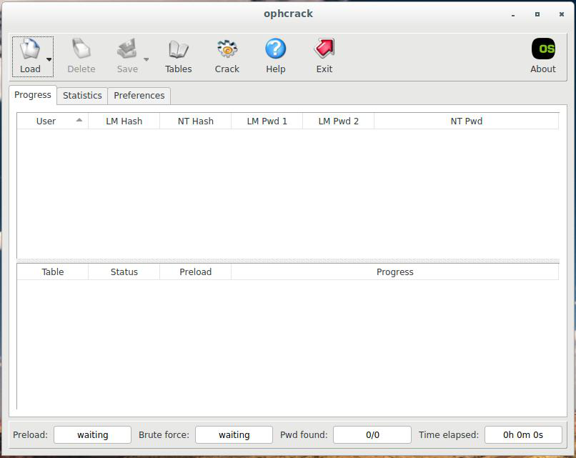Sort by the User column header

pyautogui.click(x=46, y=121)
